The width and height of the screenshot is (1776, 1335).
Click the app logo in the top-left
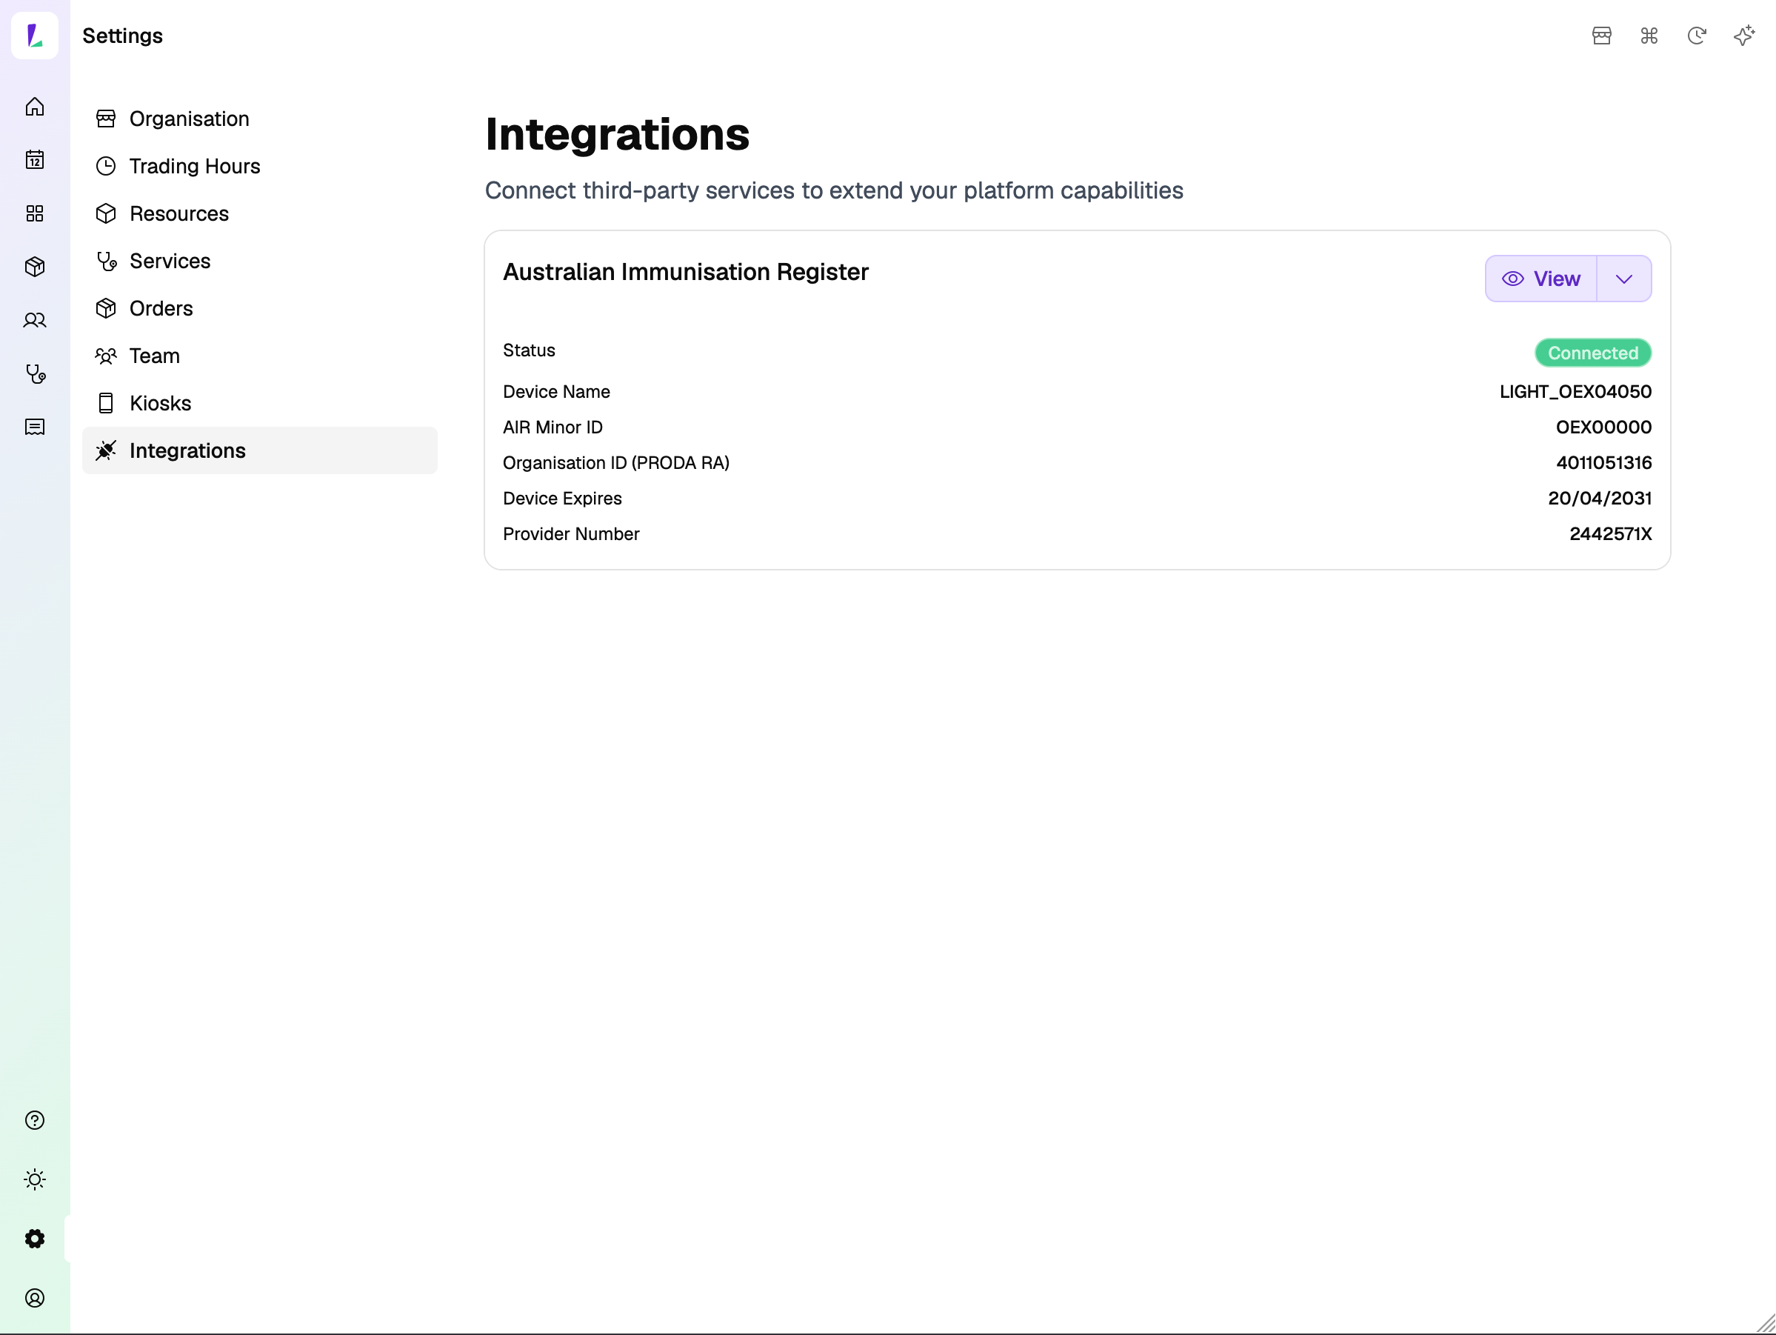[x=35, y=36]
